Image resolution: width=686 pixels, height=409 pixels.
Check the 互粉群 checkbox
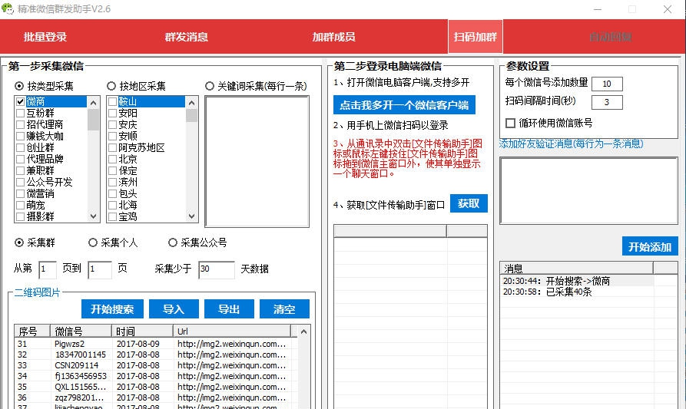point(20,113)
